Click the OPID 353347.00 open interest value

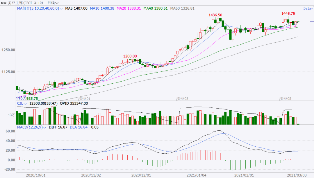74,103
